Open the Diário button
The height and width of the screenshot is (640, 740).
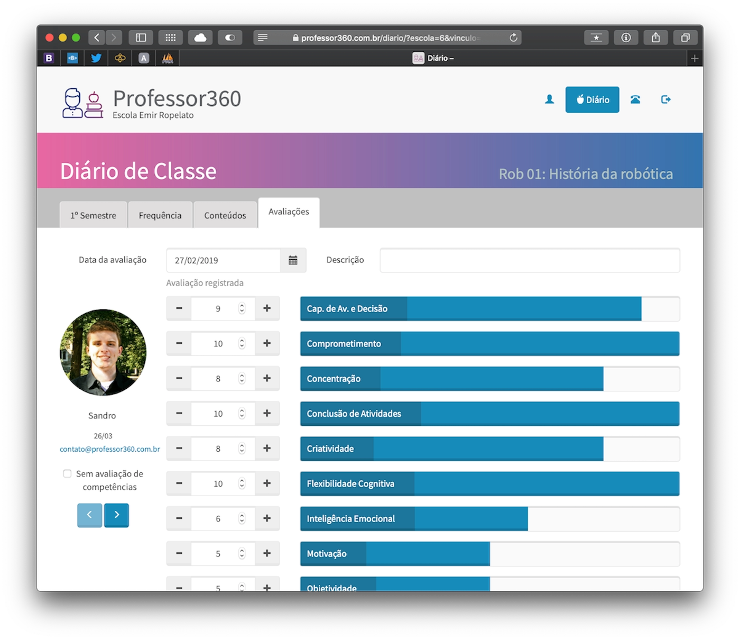[x=592, y=99]
